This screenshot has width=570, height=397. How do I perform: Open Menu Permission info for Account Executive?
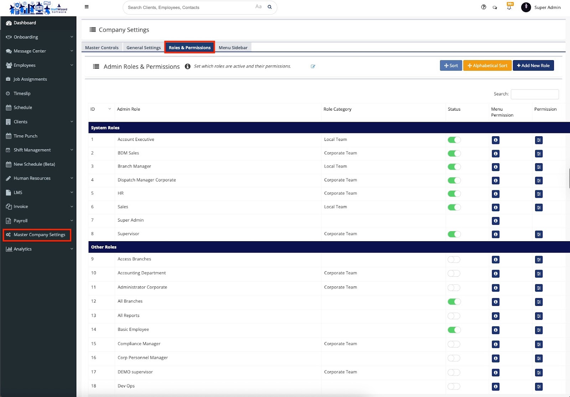pos(495,140)
